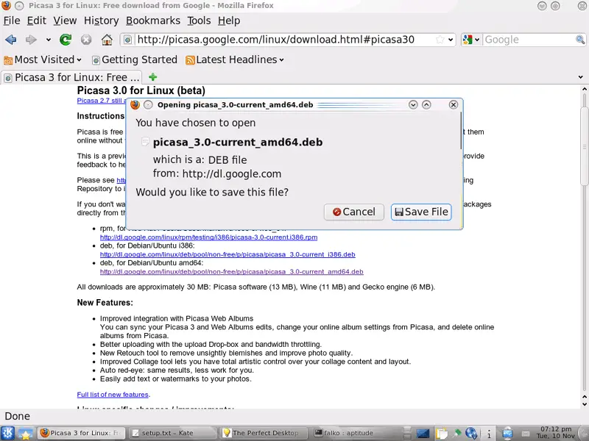
Task: Click the Firefox window sticky round button
Action: (20, 6)
